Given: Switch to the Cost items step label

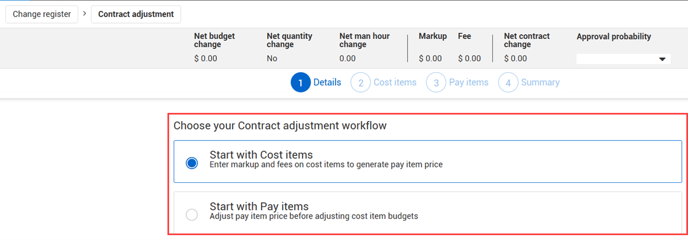Looking at the screenshot, I should click(x=395, y=83).
